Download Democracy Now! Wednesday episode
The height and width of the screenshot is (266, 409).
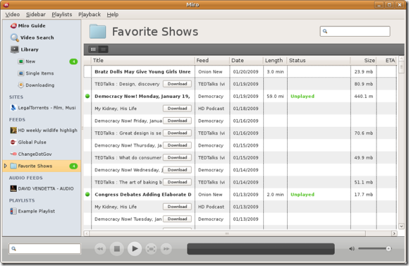click(177, 170)
